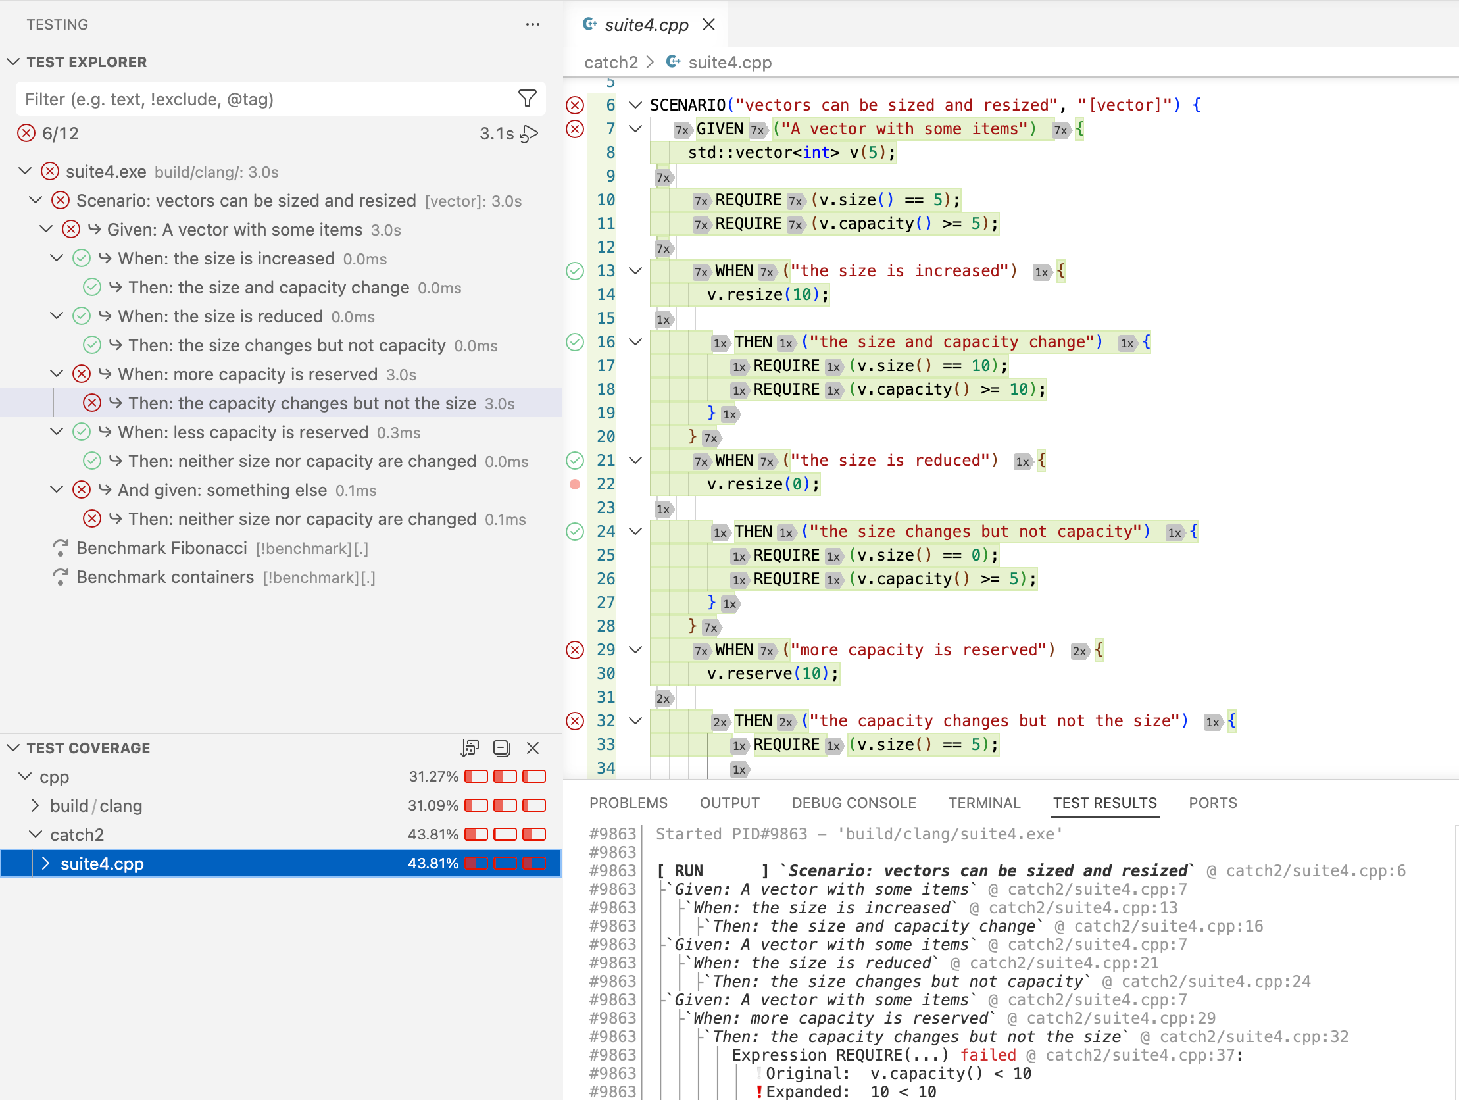
Task: Click coverage bars for build/clang 31.09%
Action: coord(505,805)
